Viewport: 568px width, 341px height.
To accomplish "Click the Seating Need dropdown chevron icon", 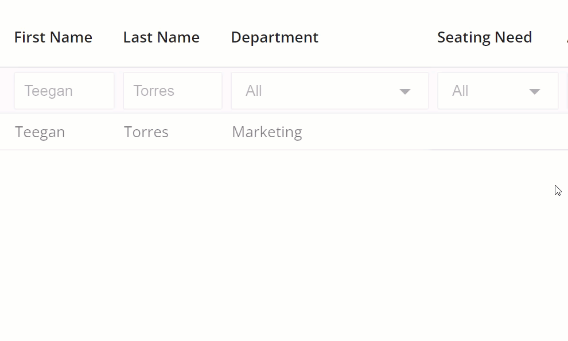I will [535, 91].
